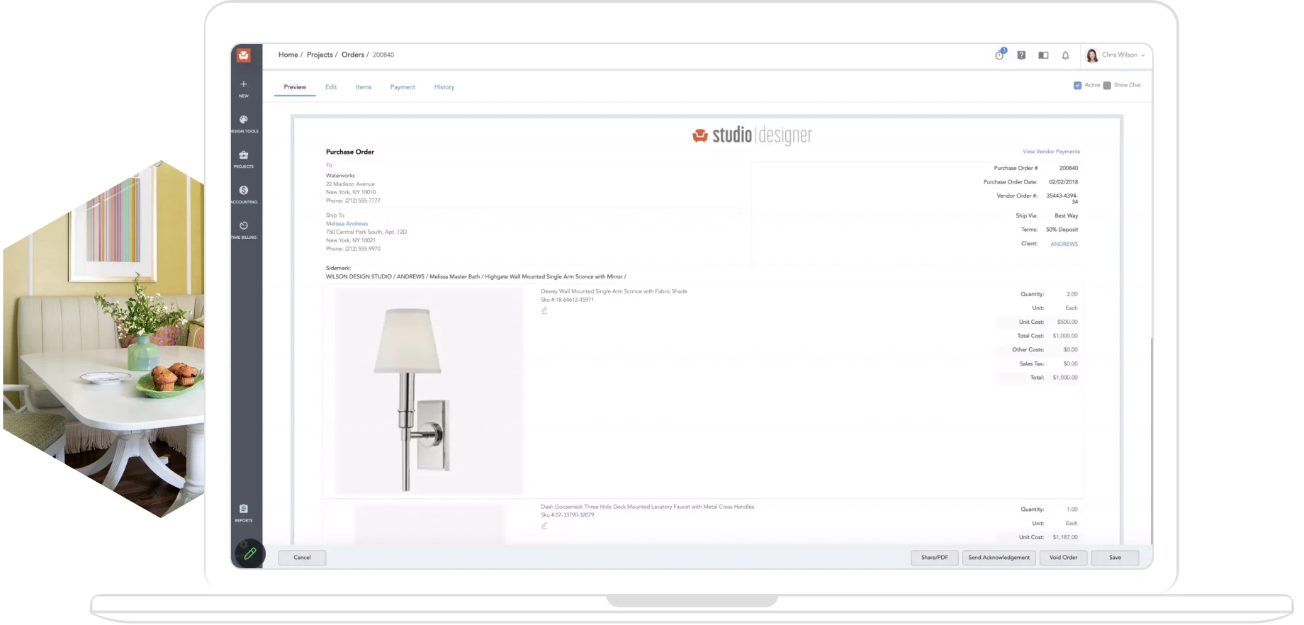The width and height of the screenshot is (1304, 625).
Task: Click Sku #07-33790-32079
Action: (x=567, y=515)
